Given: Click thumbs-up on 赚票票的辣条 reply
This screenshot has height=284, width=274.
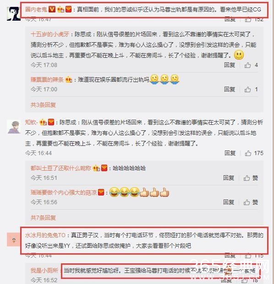Looking at the screenshot, I should (247, 89).
